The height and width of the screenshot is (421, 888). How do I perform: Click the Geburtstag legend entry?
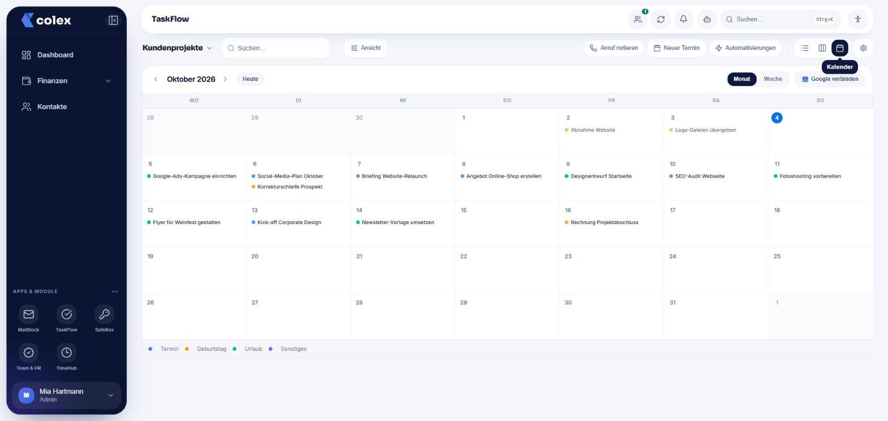coord(206,349)
